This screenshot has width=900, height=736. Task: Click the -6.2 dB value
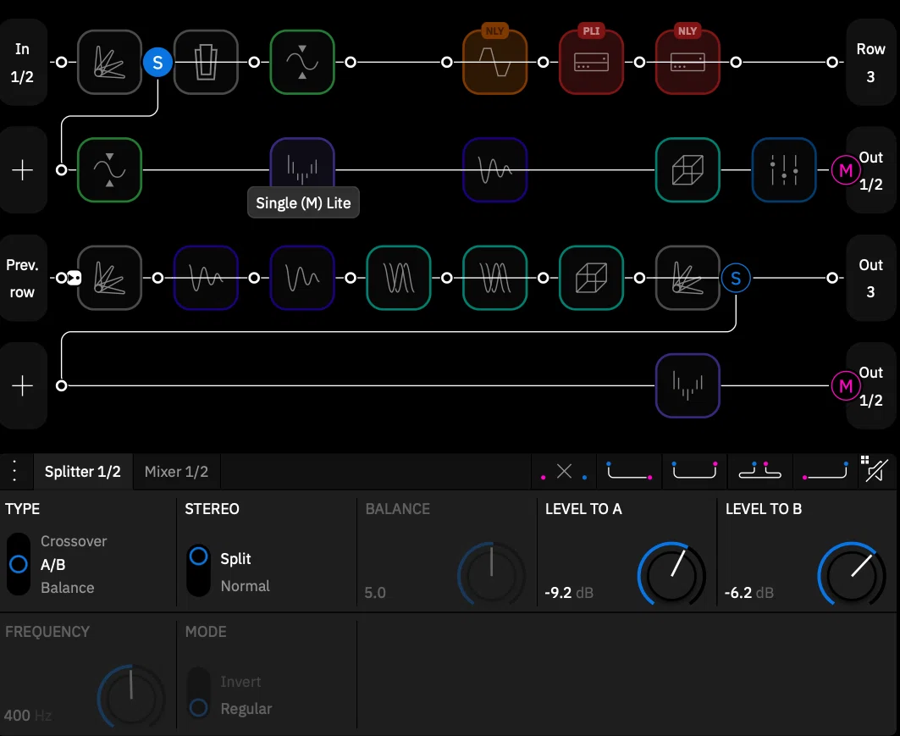pyautogui.click(x=749, y=593)
